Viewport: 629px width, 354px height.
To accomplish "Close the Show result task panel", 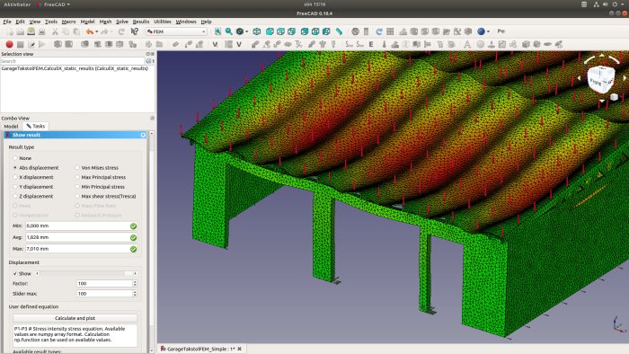I will click(143, 135).
